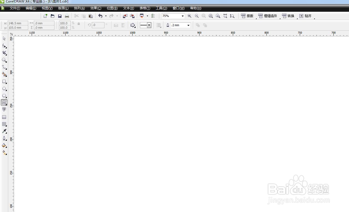The height and width of the screenshot is (212, 349).
Task: Open the 排列(A) menu
Action: [79, 8]
